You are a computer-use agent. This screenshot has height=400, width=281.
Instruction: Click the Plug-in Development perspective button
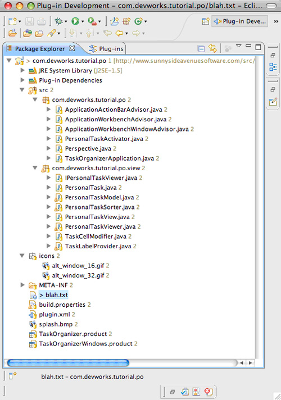(x=239, y=21)
